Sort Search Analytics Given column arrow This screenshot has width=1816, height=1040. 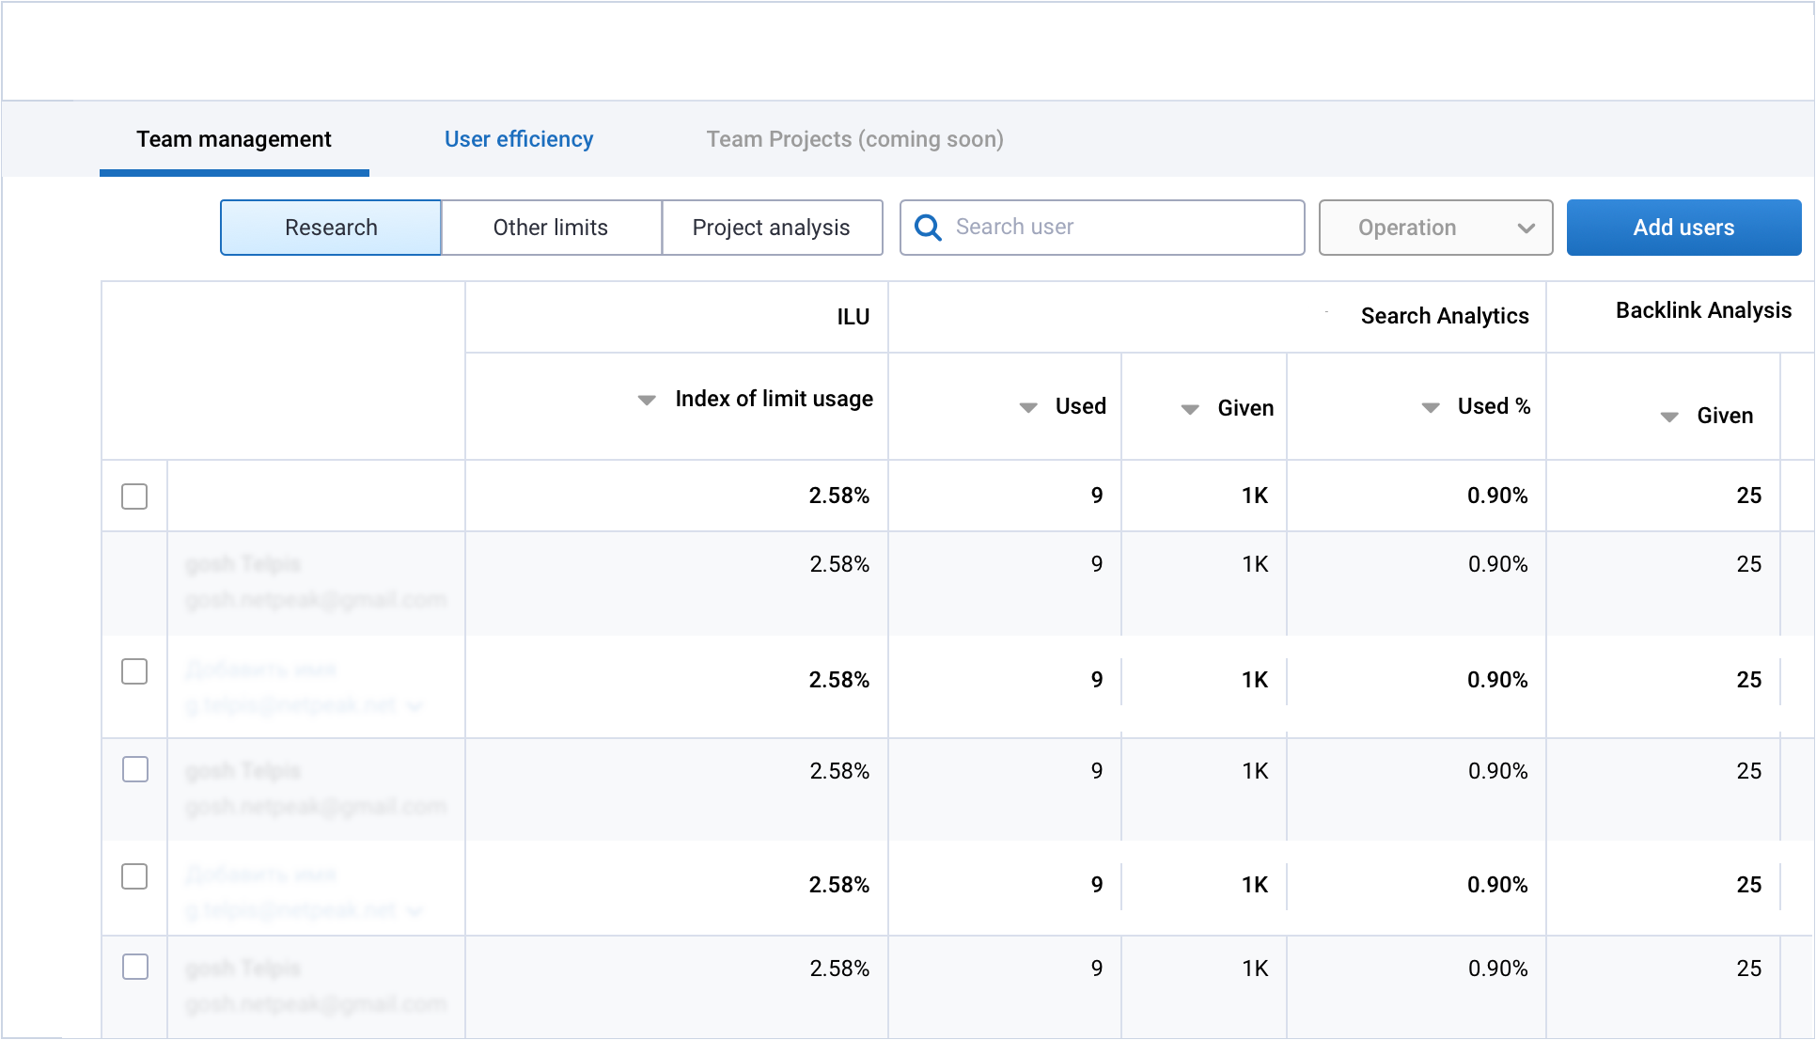coord(1190,410)
